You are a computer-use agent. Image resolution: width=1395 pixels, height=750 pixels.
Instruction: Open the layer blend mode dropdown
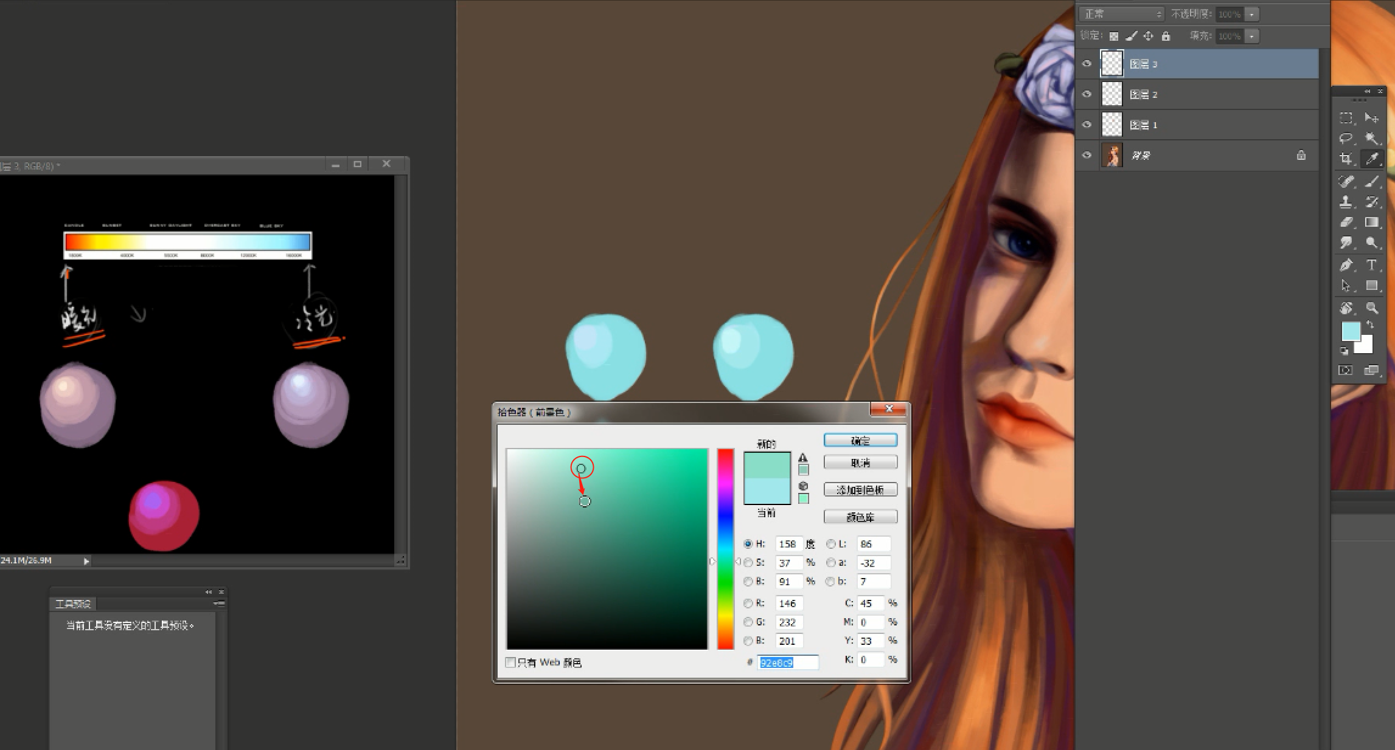[x=1121, y=14]
